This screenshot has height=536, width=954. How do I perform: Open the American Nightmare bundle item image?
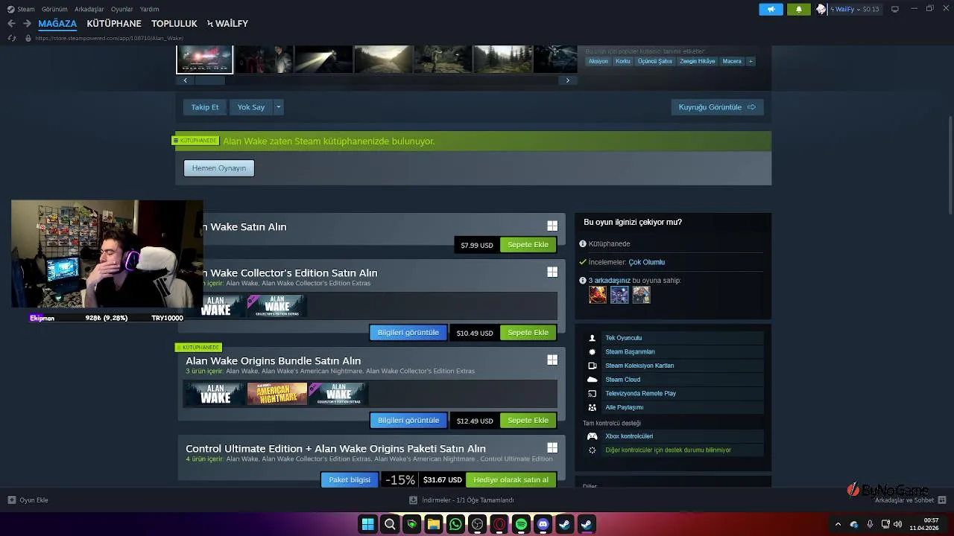click(x=277, y=394)
